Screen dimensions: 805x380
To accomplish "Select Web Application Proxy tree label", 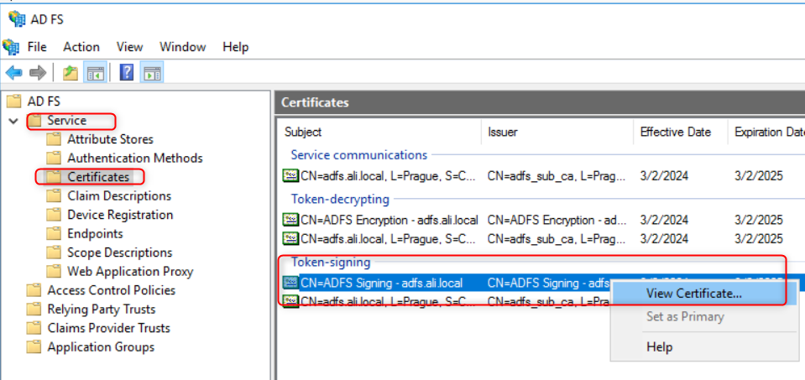I will coord(130,271).
